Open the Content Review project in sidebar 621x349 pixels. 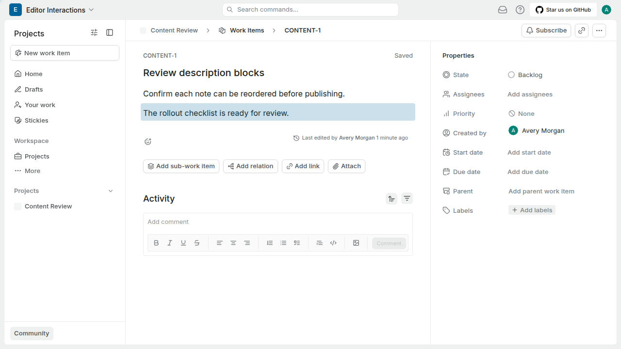click(65, 206)
